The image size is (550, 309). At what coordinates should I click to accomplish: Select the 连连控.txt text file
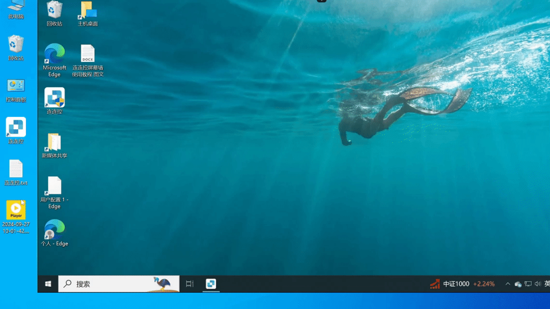click(x=16, y=172)
